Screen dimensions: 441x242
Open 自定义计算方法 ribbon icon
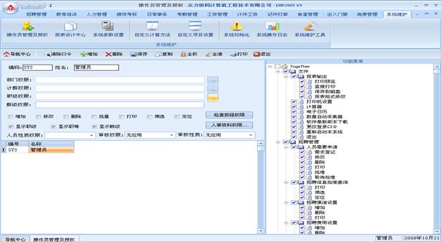[x=152, y=29]
